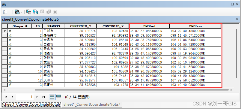Click the CENTROID_Y column header
The width and height of the screenshot is (241, 109).
[x=80, y=26]
